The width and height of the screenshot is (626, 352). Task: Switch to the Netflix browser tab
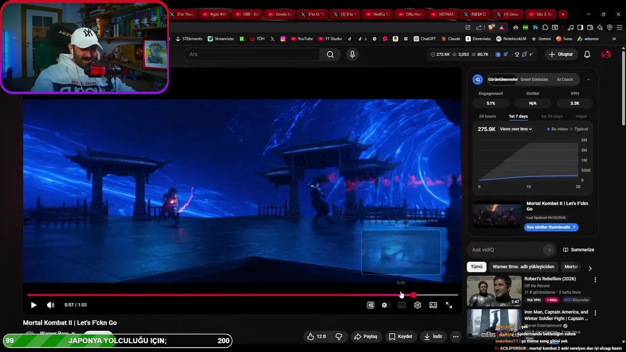point(378,14)
